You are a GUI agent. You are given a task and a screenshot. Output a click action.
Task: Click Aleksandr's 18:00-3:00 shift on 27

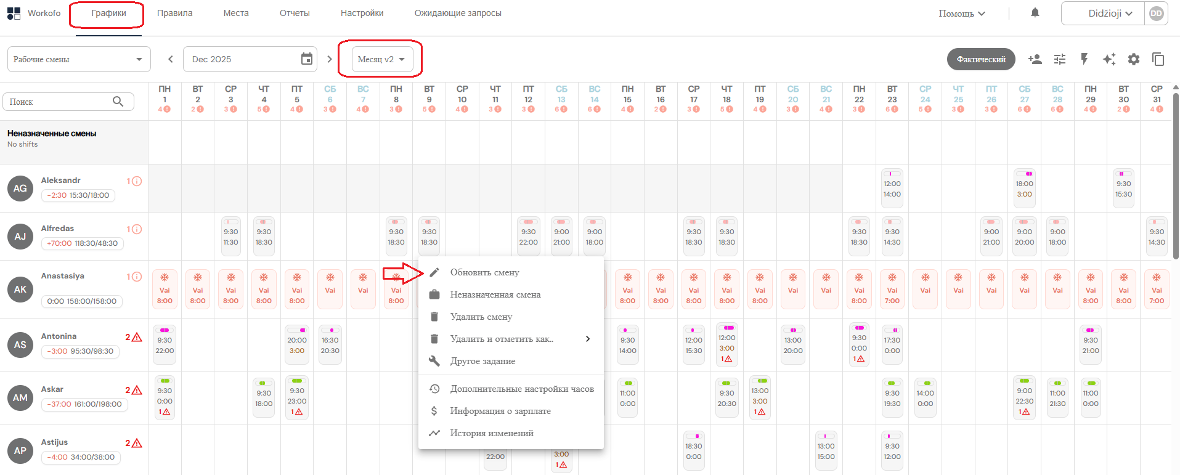click(x=1025, y=188)
